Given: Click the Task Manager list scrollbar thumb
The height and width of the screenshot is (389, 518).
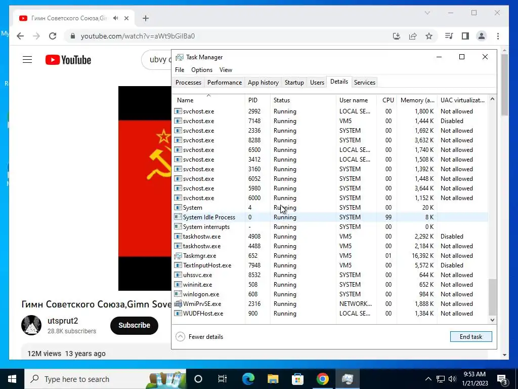Looking at the screenshot, I should coord(492,297).
